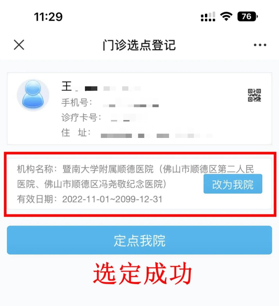Tap the blue user avatar icon
The image size is (279, 306).
pos(33,95)
